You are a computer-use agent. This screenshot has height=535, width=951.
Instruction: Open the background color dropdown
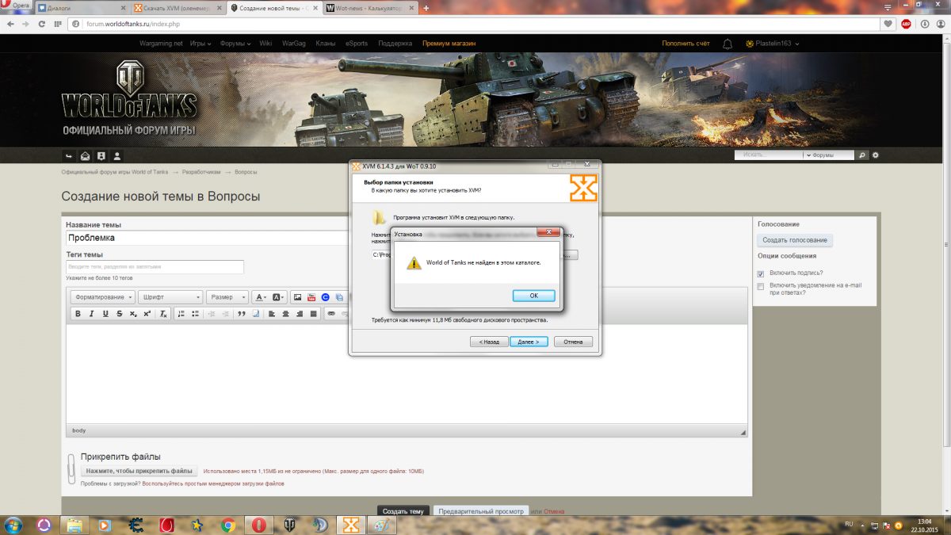pyautogui.click(x=278, y=297)
